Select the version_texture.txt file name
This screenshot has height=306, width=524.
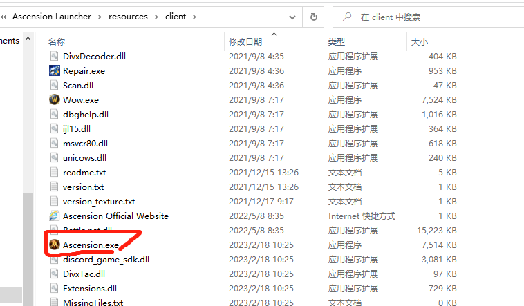(99, 202)
